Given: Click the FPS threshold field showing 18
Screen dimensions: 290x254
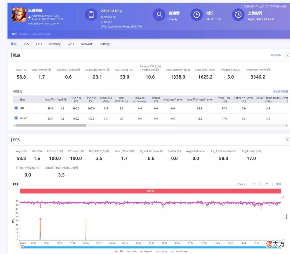Looking at the screenshot, I should (x=253, y=184).
